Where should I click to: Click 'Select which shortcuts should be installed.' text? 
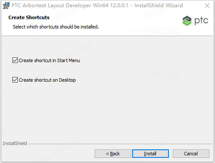point(56,27)
